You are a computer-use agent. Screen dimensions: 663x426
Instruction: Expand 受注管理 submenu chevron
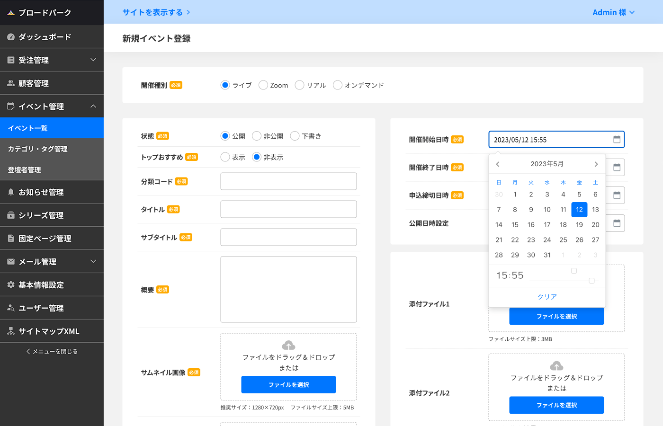(93, 60)
